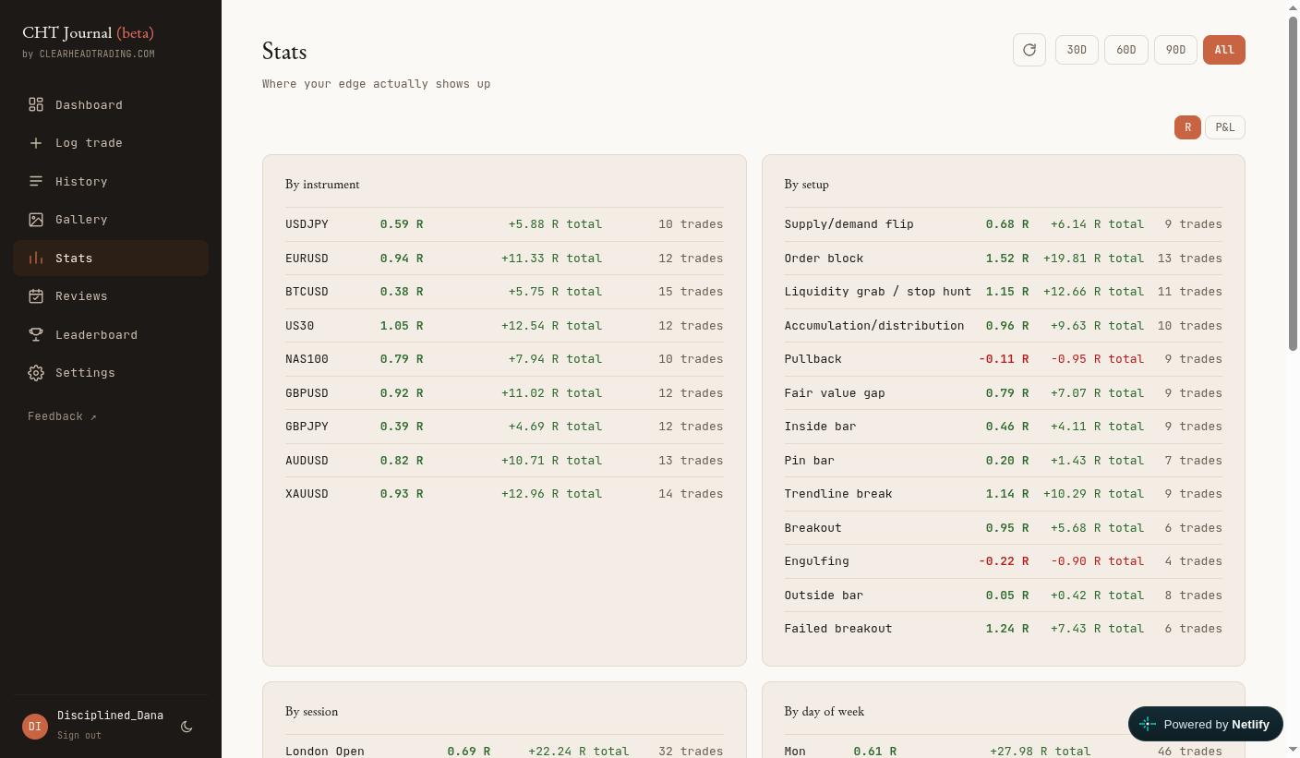Toggle dark mode with the moon icon

(x=187, y=727)
